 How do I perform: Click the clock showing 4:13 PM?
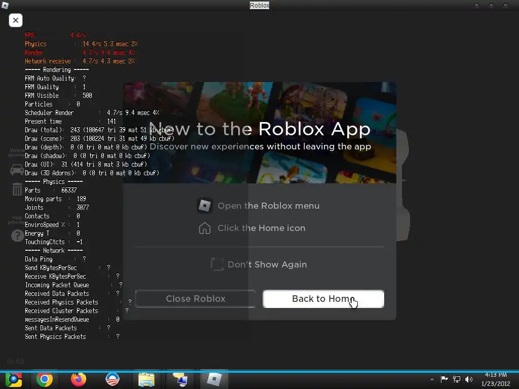click(496, 375)
